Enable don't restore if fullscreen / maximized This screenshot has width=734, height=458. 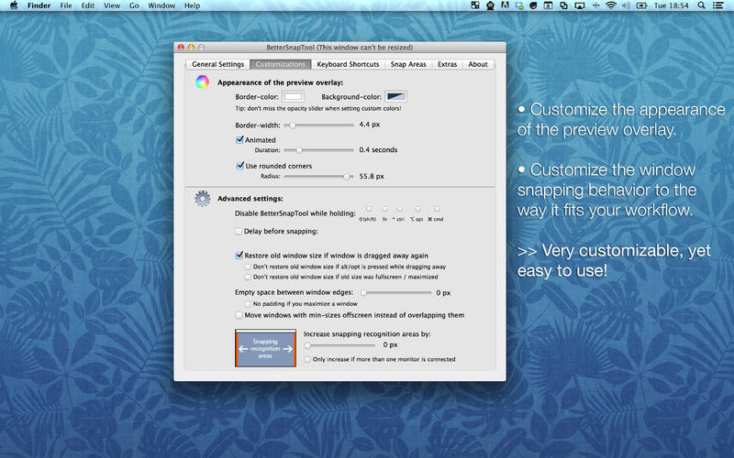click(248, 278)
